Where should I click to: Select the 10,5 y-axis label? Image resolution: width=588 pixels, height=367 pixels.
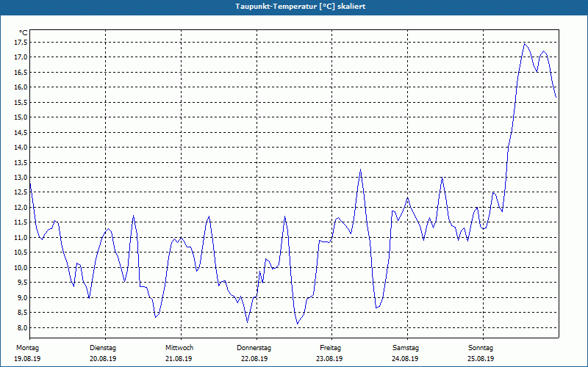point(21,252)
